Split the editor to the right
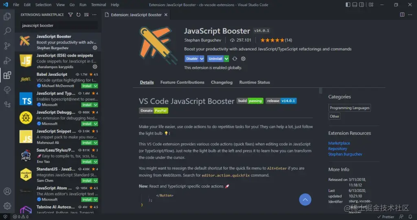Image resolution: width=417 pixels, height=220 pixels. tap(402, 15)
